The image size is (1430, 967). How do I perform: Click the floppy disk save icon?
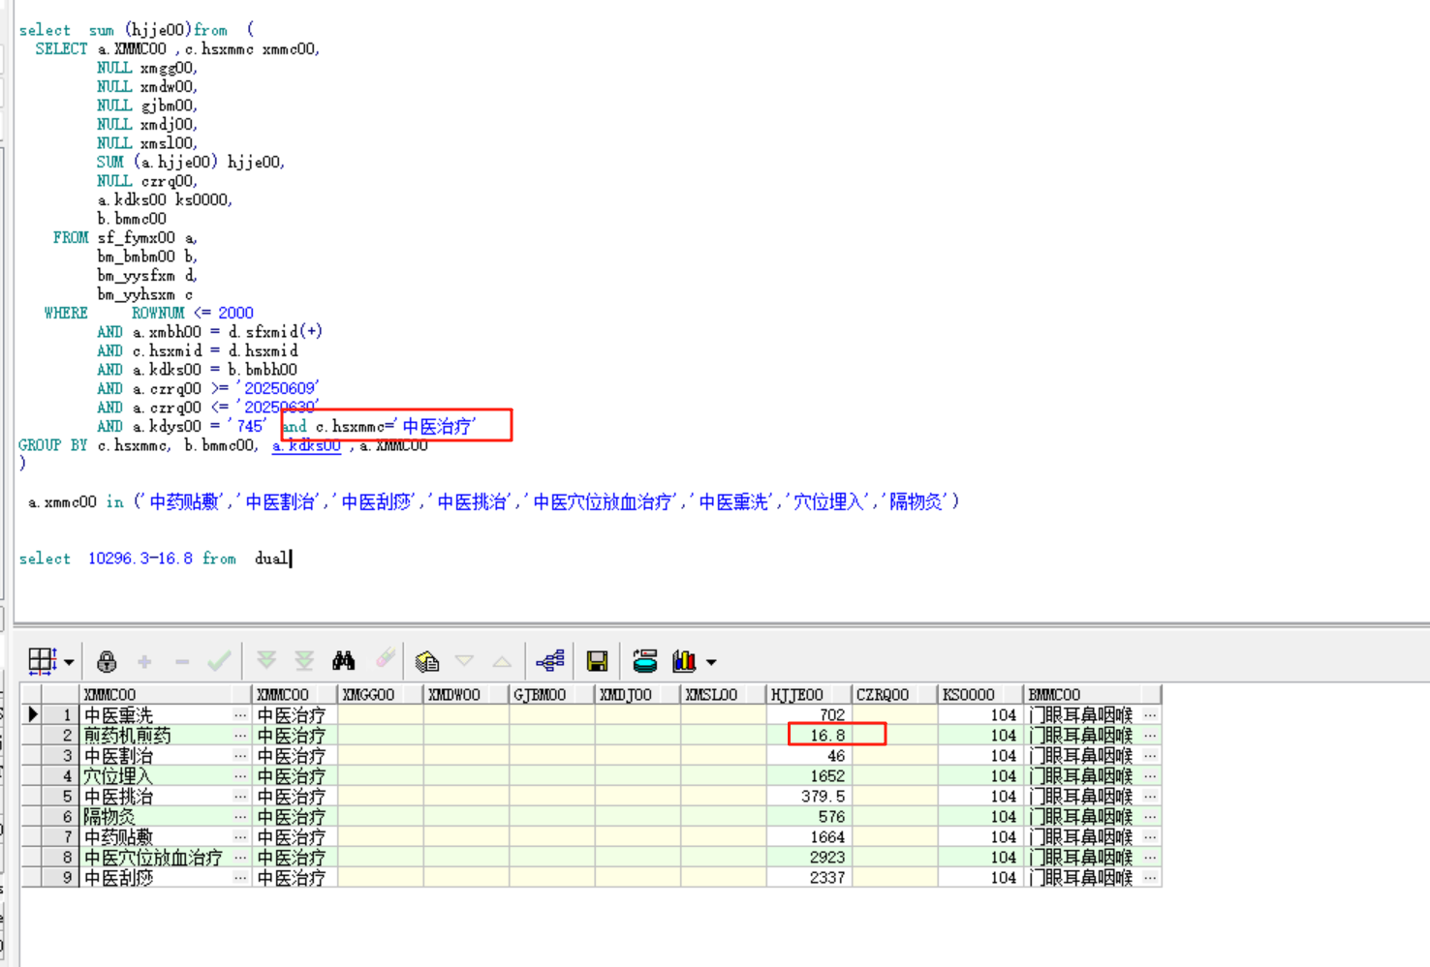pyautogui.click(x=598, y=661)
